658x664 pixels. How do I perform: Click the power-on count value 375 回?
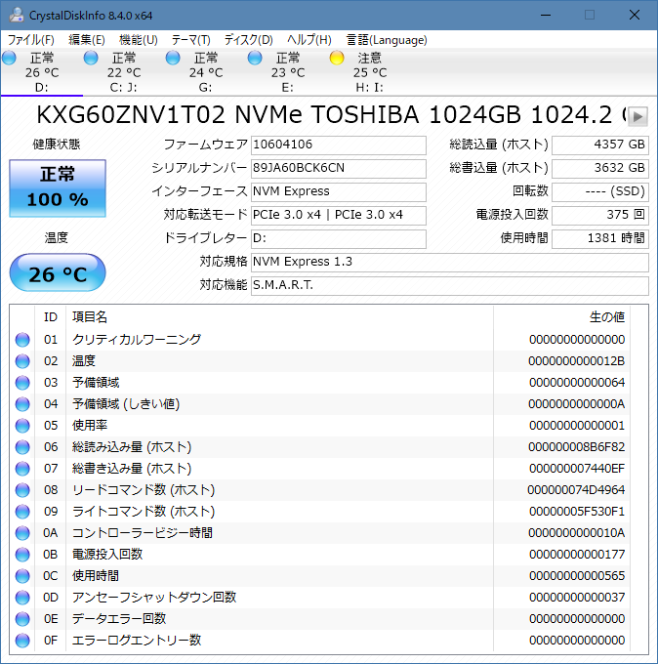click(x=600, y=216)
